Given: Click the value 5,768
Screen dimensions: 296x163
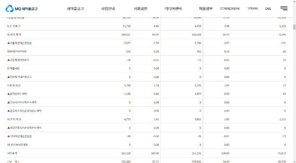Looking at the screenshot, I should coord(127,85).
